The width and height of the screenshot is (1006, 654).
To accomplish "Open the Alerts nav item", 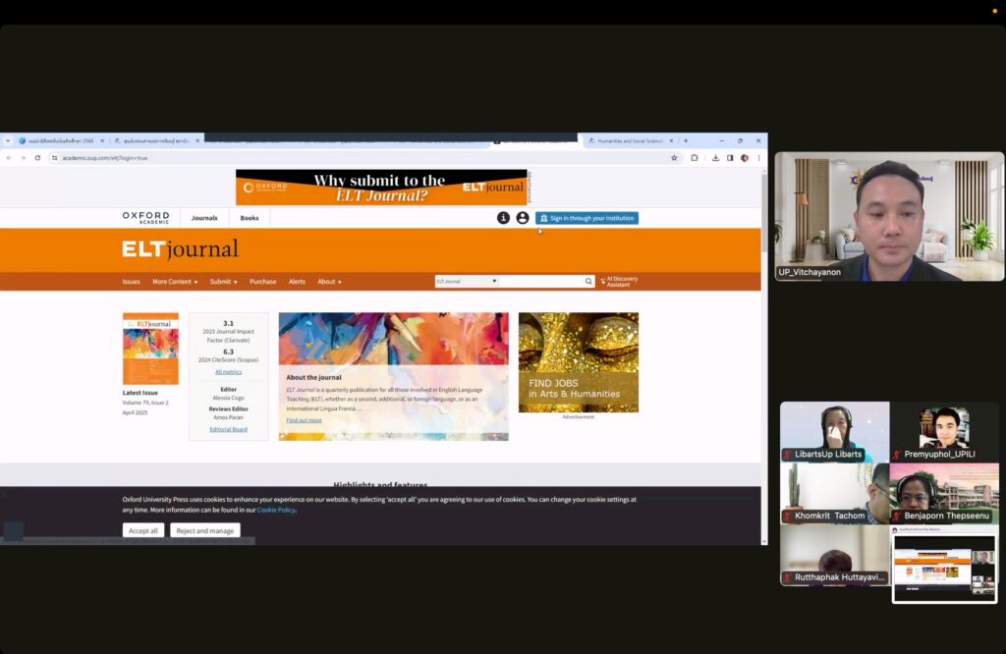I will coord(297,282).
